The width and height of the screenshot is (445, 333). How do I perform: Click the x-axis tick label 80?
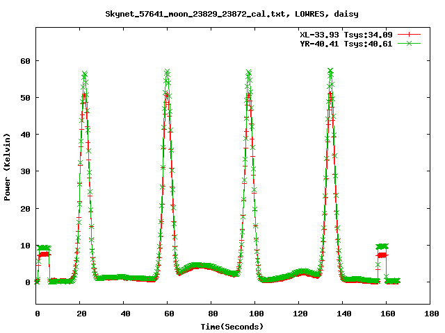click(x=213, y=314)
